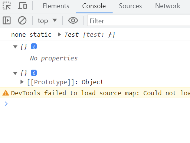
Task: Collapse the first empty object entry
Action: tap(15, 47)
